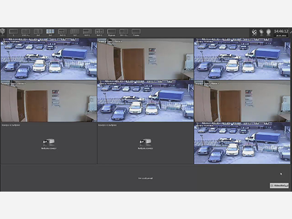Choose a camera for bottom-middle empty cell
The image size is (292, 219).
click(x=145, y=144)
